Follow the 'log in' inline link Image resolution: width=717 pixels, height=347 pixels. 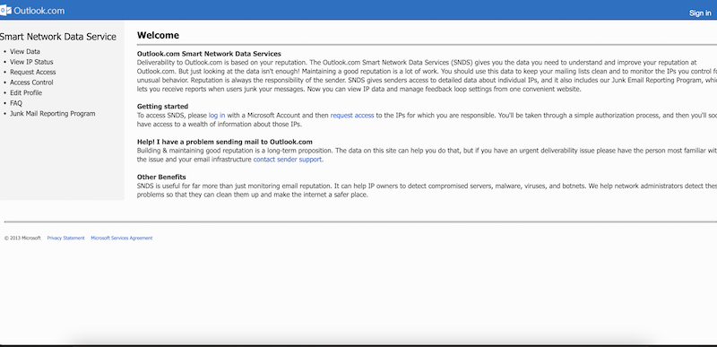pyautogui.click(x=217, y=115)
